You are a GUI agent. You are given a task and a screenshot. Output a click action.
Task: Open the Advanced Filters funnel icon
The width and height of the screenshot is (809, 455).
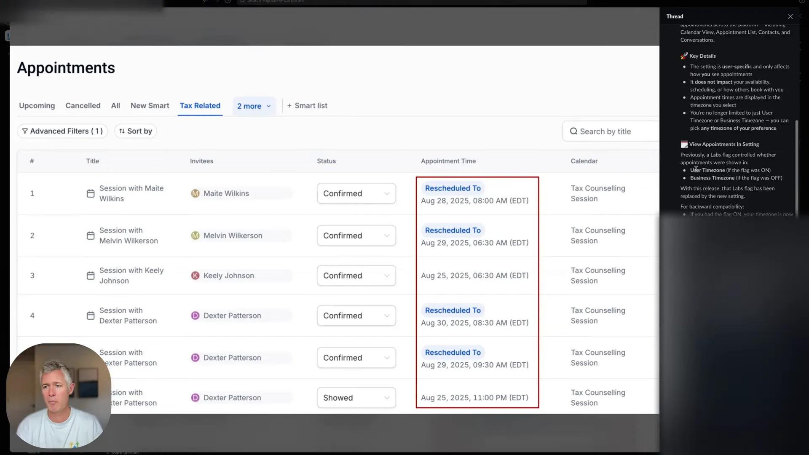[25, 131]
